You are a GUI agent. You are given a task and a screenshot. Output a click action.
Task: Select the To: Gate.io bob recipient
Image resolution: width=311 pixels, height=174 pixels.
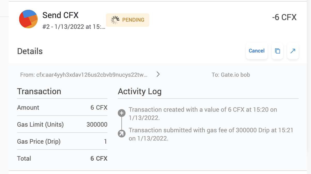pyautogui.click(x=231, y=75)
